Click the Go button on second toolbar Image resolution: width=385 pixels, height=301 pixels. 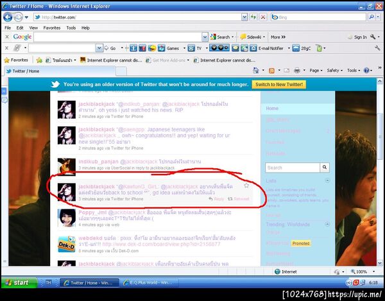[x=110, y=48]
